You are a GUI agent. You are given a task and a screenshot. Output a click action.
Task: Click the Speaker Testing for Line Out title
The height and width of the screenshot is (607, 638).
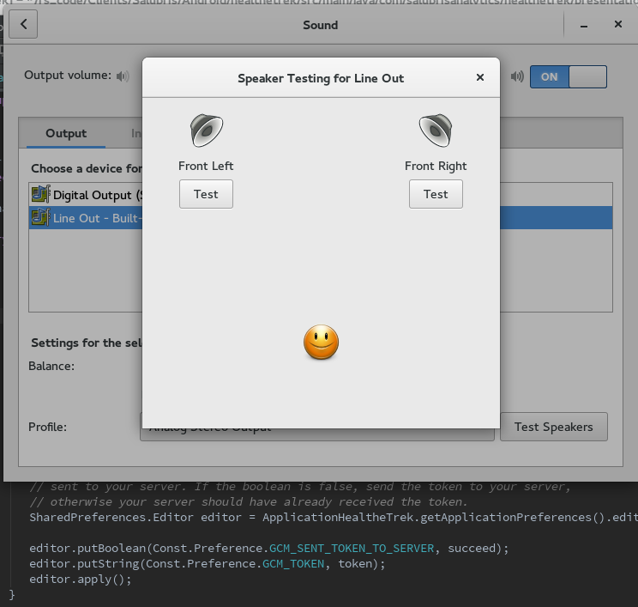tap(321, 78)
